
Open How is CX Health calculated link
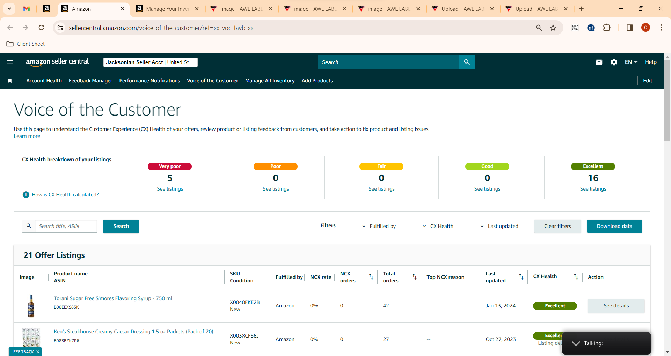(65, 195)
